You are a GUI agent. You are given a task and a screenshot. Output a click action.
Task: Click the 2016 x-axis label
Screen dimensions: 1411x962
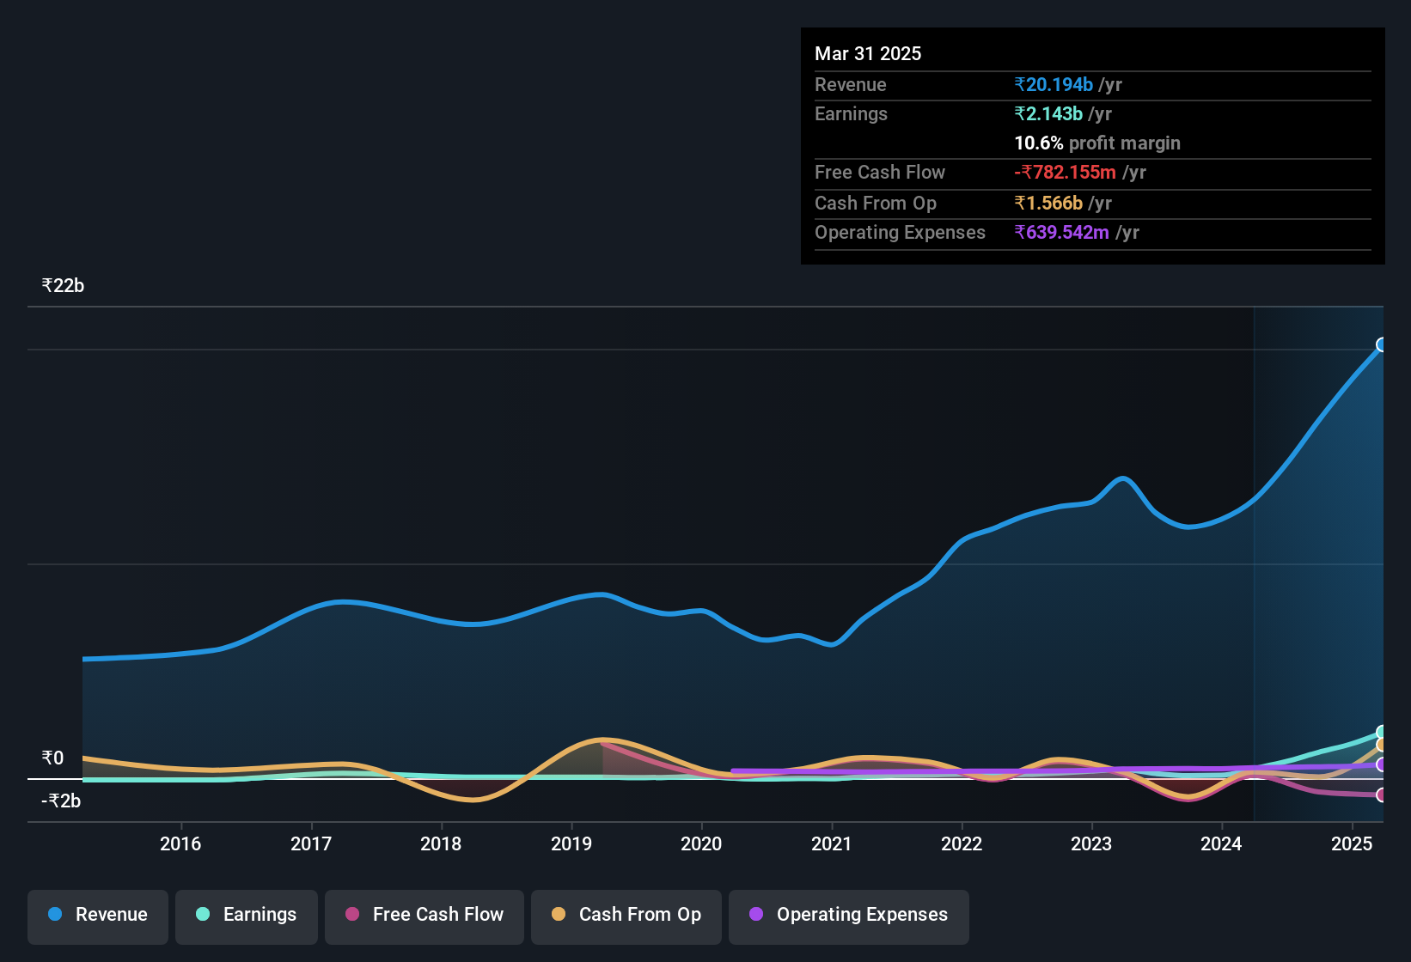[x=180, y=843]
